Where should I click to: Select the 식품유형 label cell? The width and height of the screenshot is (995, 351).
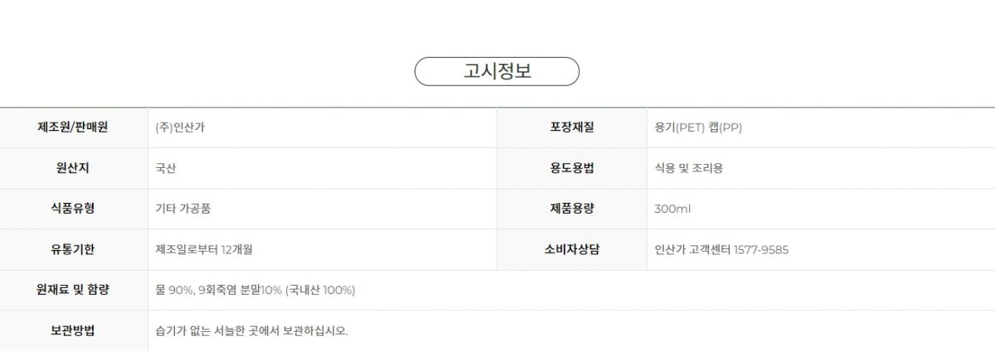click(x=74, y=209)
